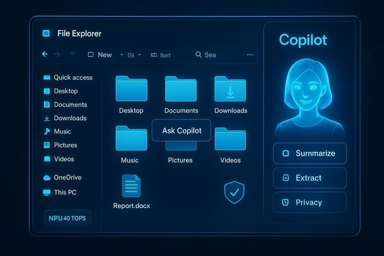Image resolution: width=384 pixels, height=256 pixels.
Task: Click the Privacy button in Copilot panel
Action: 310,203
